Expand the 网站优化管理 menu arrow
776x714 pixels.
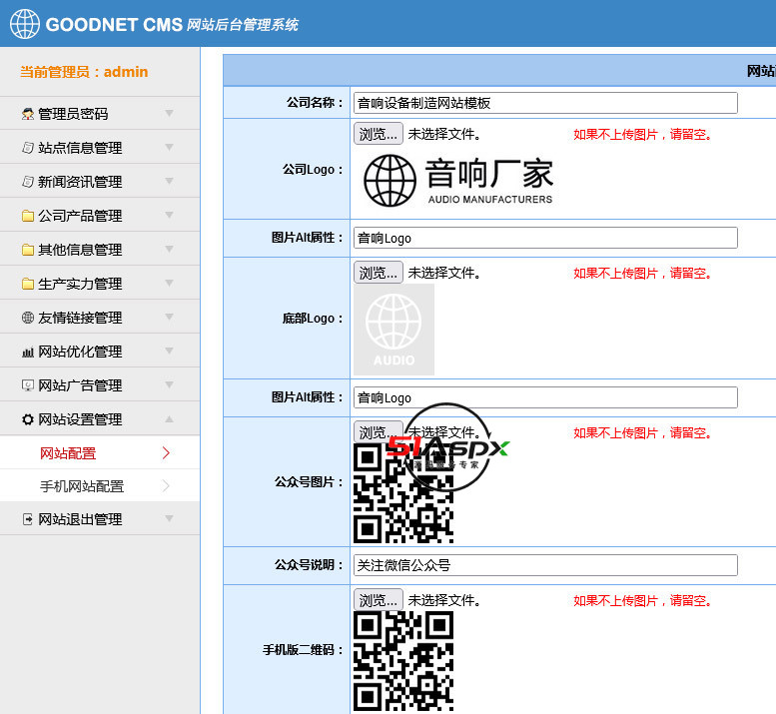pyautogui.click(x=169, y=351)
